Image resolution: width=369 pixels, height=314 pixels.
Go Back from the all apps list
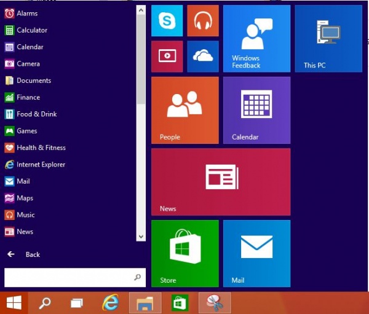click(23, 254)
